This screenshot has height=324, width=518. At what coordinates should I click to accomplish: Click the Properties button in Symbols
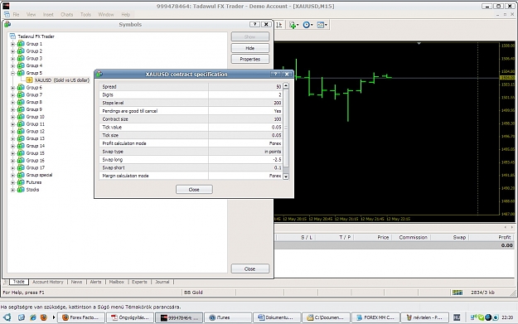[x=250, y=59]
